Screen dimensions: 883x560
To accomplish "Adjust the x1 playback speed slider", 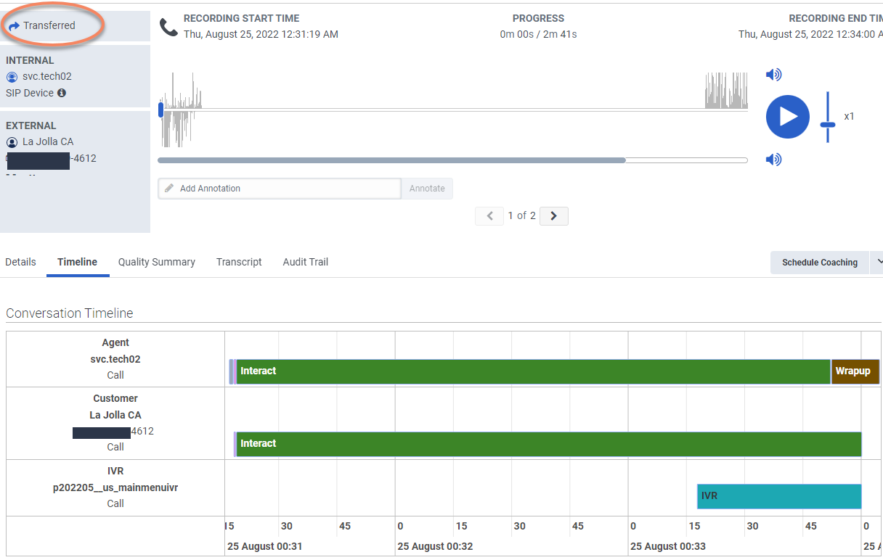I will 828,124.
